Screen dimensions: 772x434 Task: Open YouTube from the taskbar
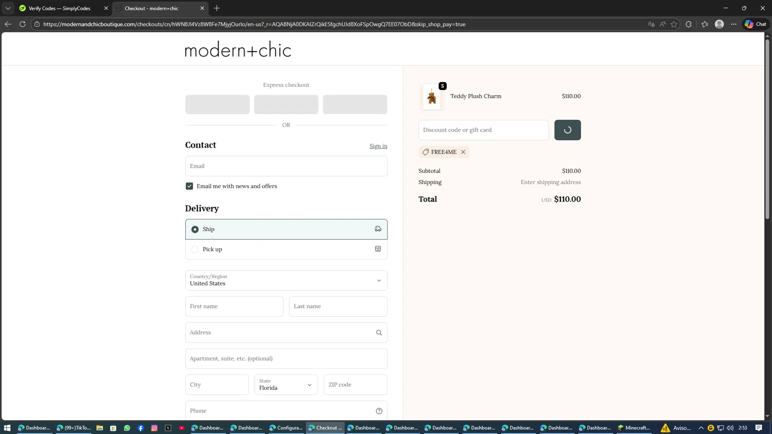pyautogui.click(x=182, y=428)
